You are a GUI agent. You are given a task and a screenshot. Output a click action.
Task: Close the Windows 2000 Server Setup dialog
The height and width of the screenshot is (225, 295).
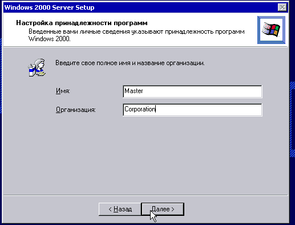click(282, 7)
